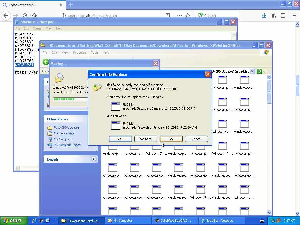
Task: Click the Firefox search box
Action: 217,16
